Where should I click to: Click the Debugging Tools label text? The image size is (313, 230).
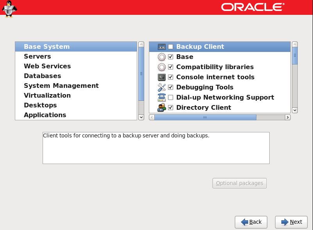point(205,87)
